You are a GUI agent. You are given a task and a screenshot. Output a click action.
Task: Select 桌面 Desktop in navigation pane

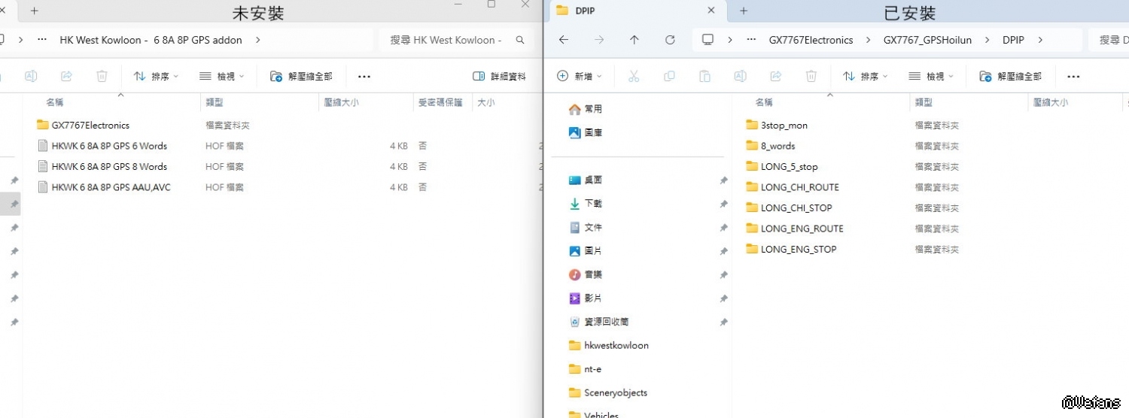click(586, 180)
